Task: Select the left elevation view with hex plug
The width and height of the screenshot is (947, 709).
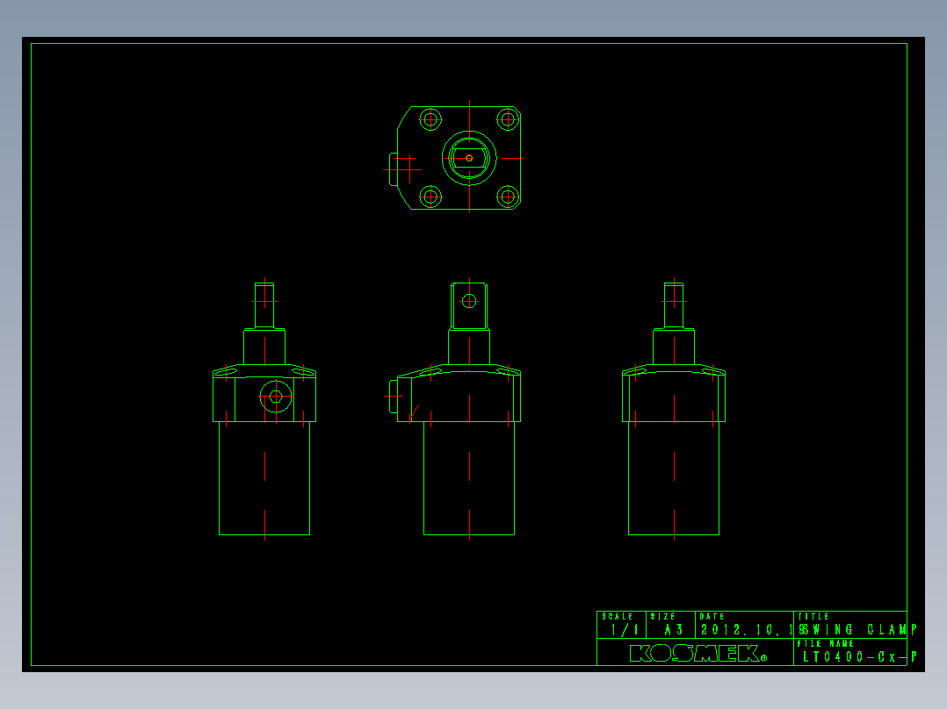Action: click(264, 409)
